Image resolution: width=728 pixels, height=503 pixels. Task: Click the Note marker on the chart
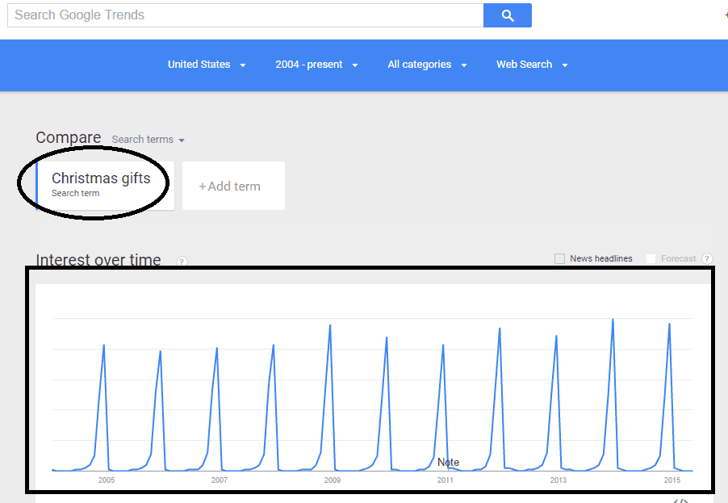[447, 462]
